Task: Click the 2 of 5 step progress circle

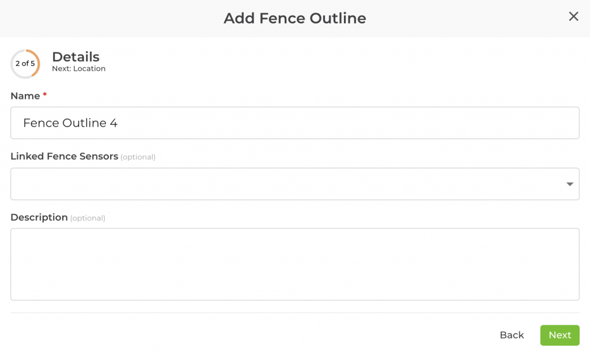Action: coord(25,64)
